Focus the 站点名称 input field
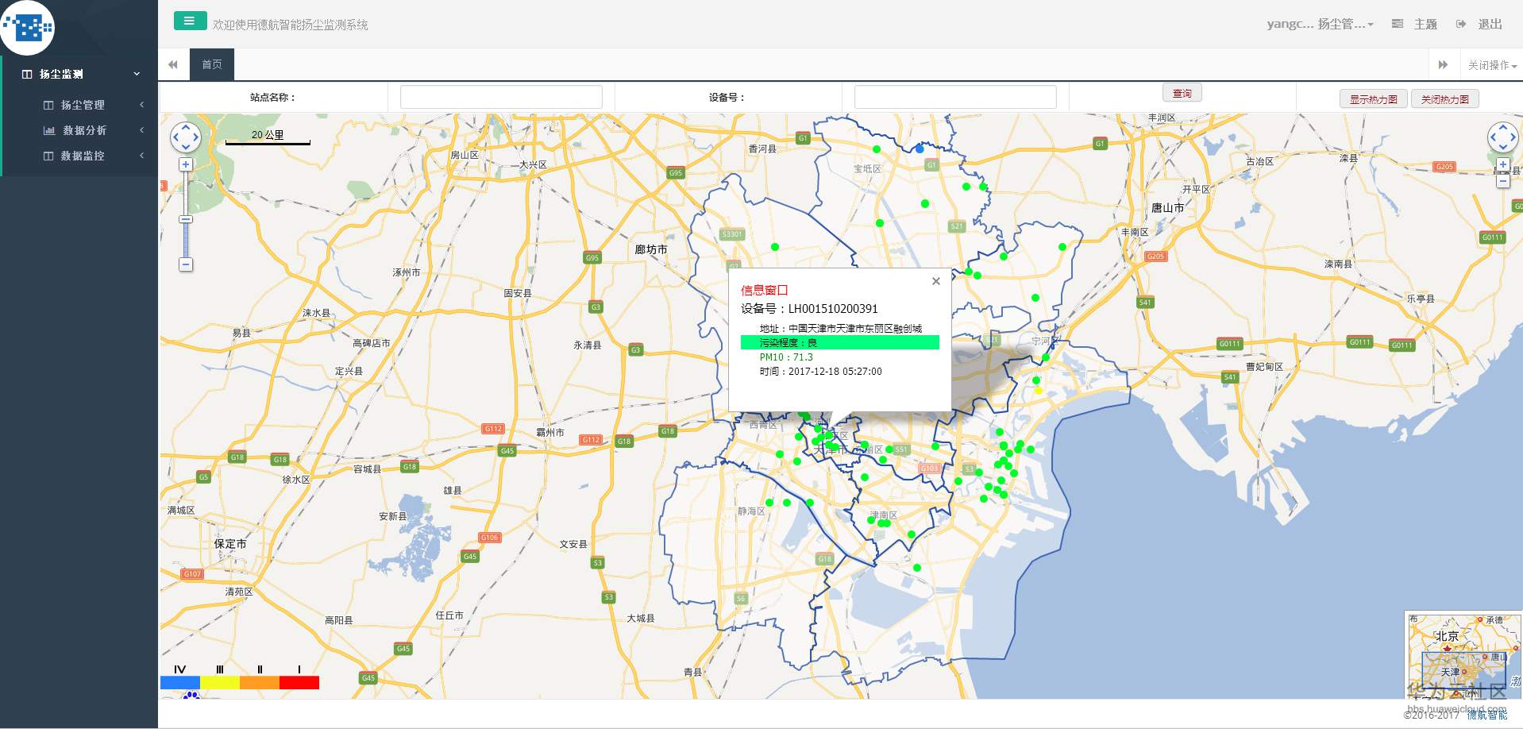1523x729 pixels. tap(501, 97)
